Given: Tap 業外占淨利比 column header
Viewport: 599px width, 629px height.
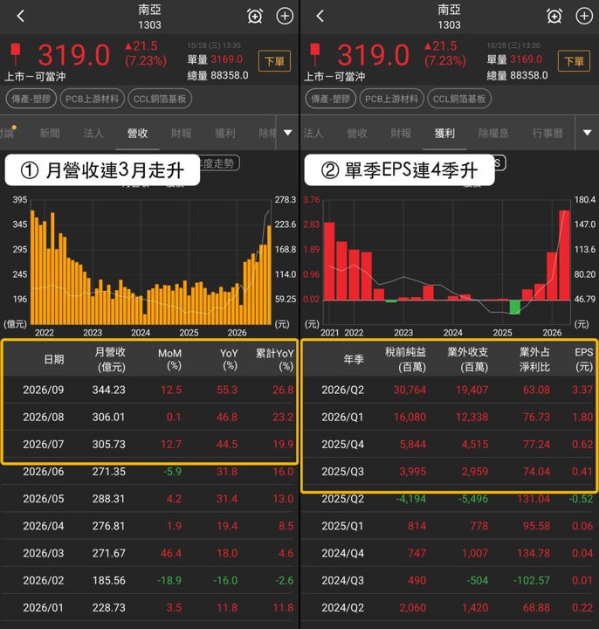Looking at the screenshot, I should [x=534, y=359].
